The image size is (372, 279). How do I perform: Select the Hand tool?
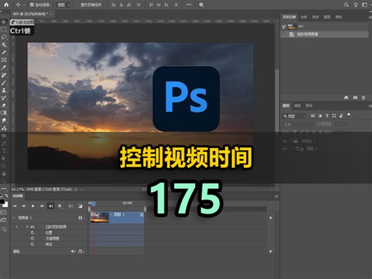4,174
